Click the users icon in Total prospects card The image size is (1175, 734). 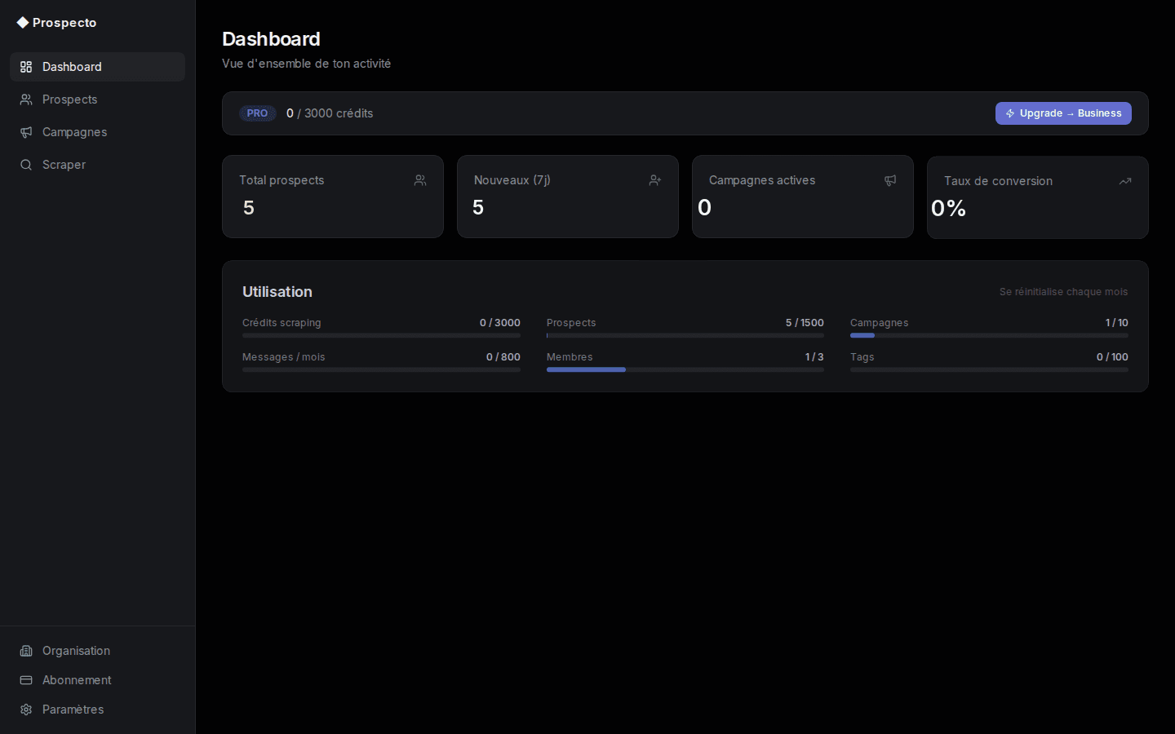coord(420,180)
